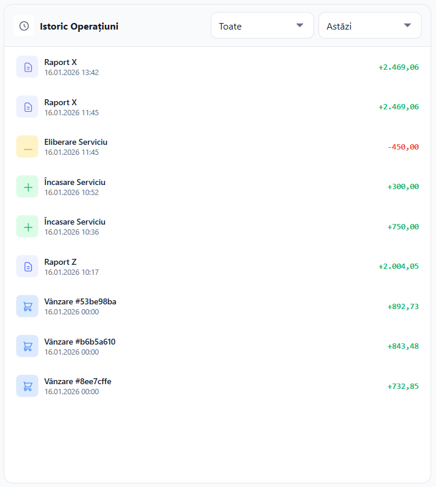
Task: Select the Eliberare Serviciu entry title
Action: pyautogui.click(x=76, y=142)
